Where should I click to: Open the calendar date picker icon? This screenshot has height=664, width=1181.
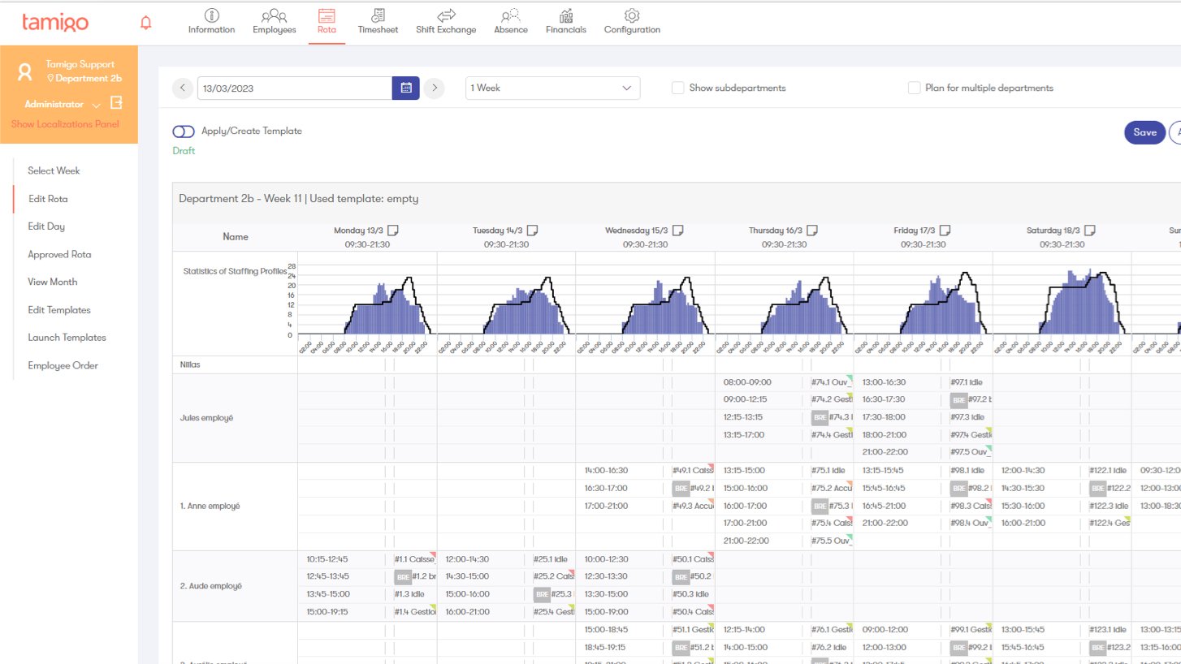[405, 87]
